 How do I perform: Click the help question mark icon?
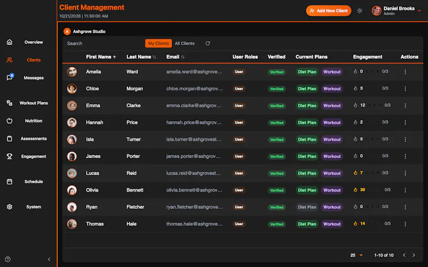pos(8,259)
